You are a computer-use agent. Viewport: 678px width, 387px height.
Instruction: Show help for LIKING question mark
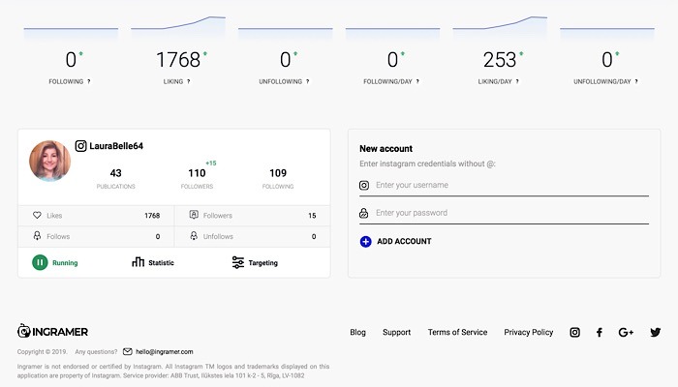coord(188,81)
